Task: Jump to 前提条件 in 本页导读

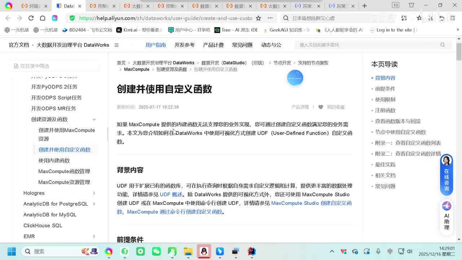Action: [385, 88]
